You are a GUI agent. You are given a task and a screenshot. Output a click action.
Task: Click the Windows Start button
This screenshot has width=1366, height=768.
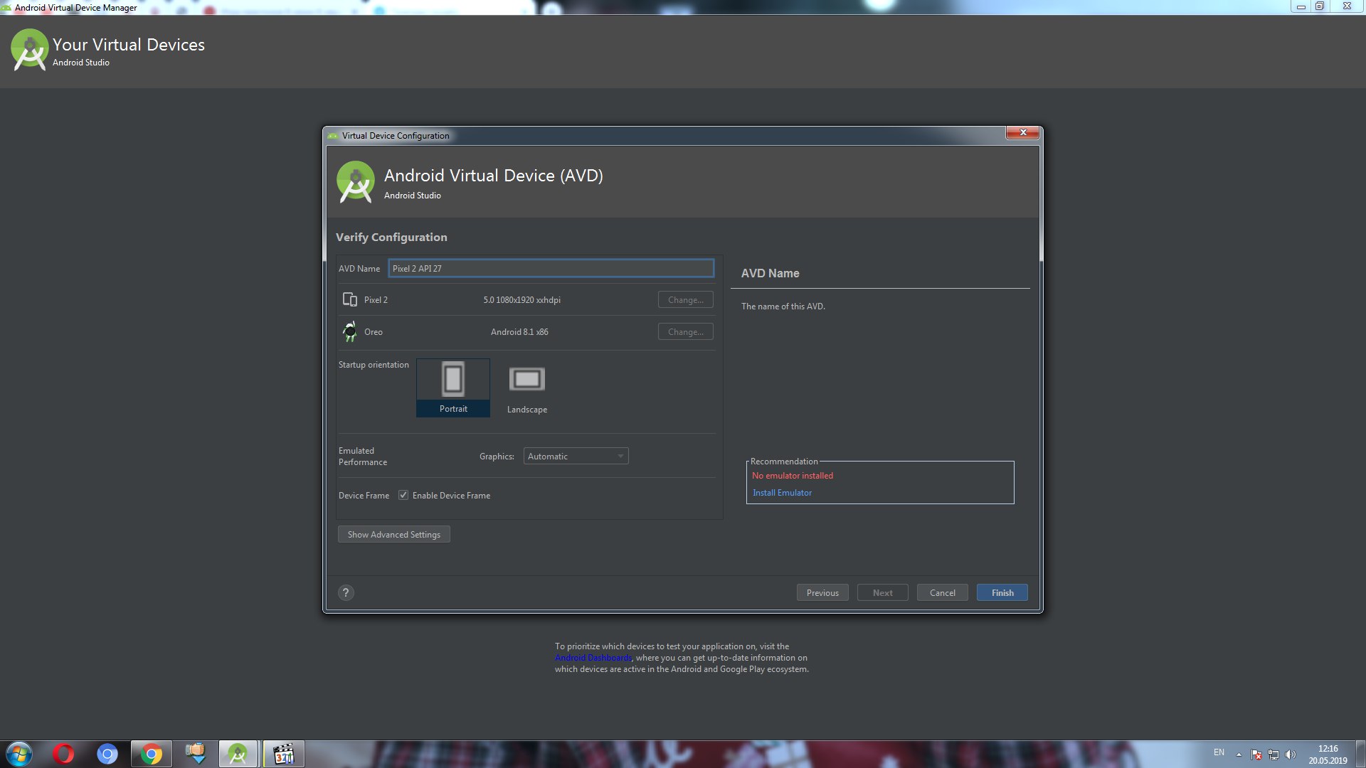[19, 754]
